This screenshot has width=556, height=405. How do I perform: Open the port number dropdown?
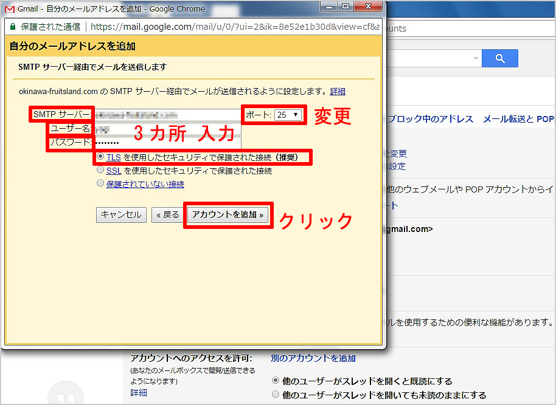tap(288, 115)
